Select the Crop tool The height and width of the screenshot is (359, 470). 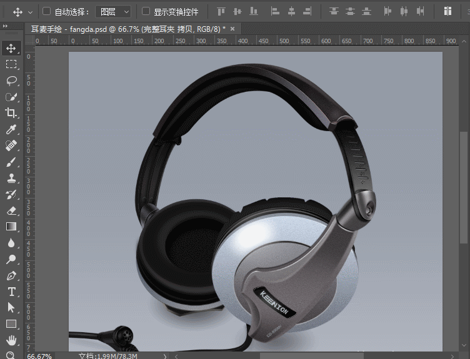click(11, 113)
